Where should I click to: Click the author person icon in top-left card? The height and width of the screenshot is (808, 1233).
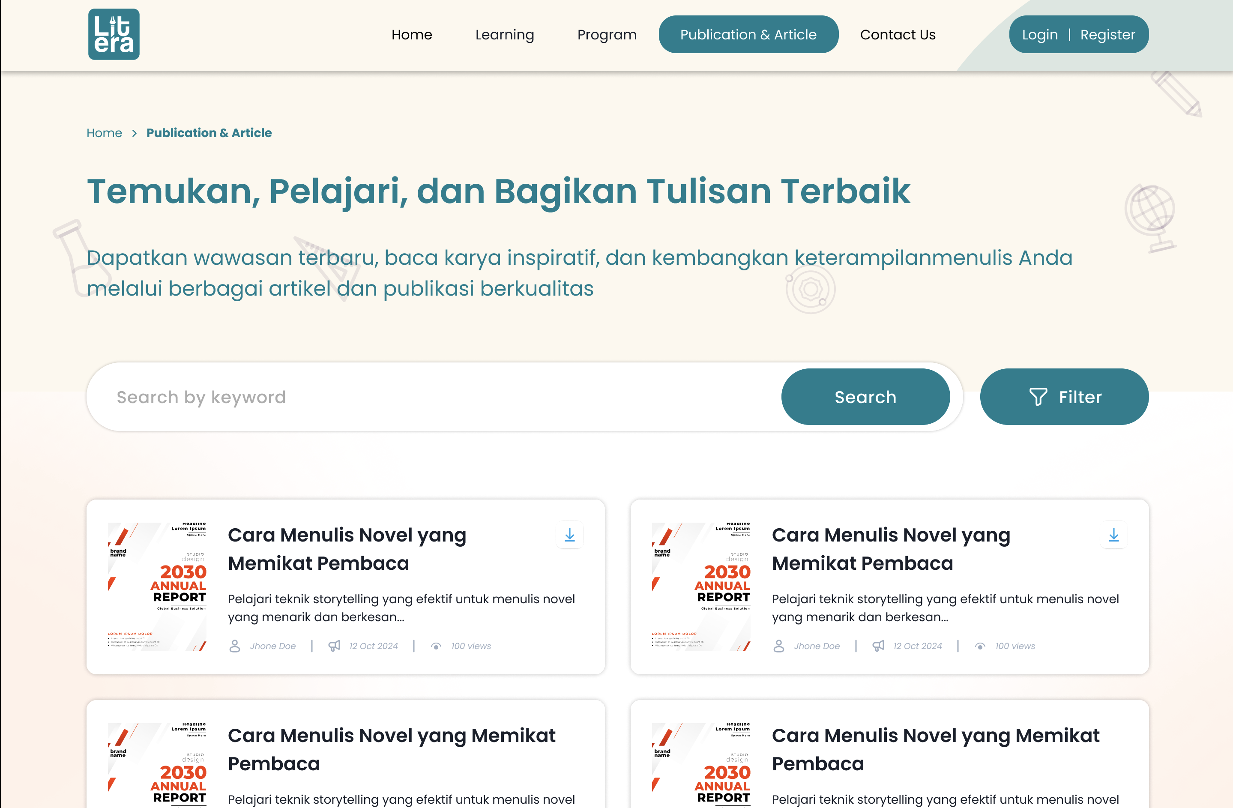point(235,646)
